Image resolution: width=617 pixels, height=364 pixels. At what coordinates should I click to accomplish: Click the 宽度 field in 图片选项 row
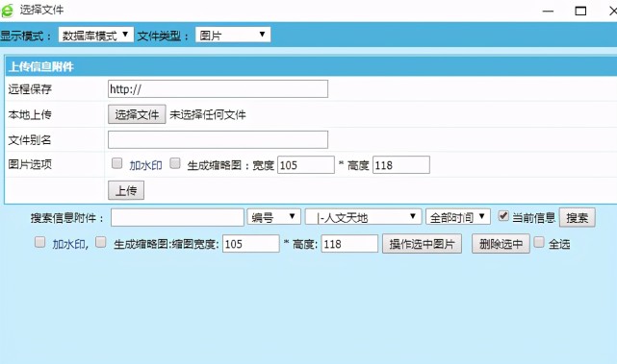click(306, 165)
